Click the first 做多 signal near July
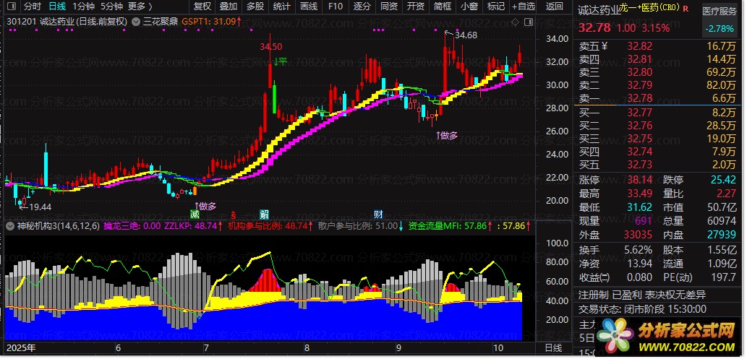This screenshot has height=359, width=747. point(205,206)
